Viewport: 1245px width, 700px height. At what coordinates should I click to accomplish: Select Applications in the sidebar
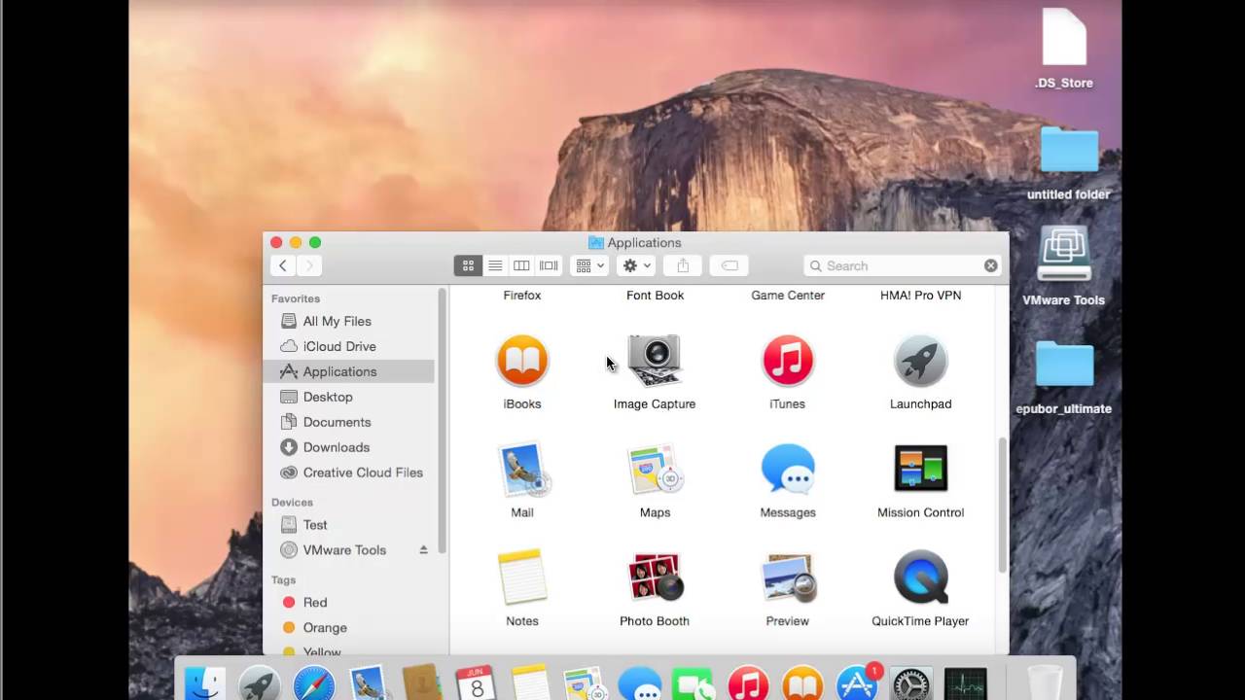pos(348,371)
